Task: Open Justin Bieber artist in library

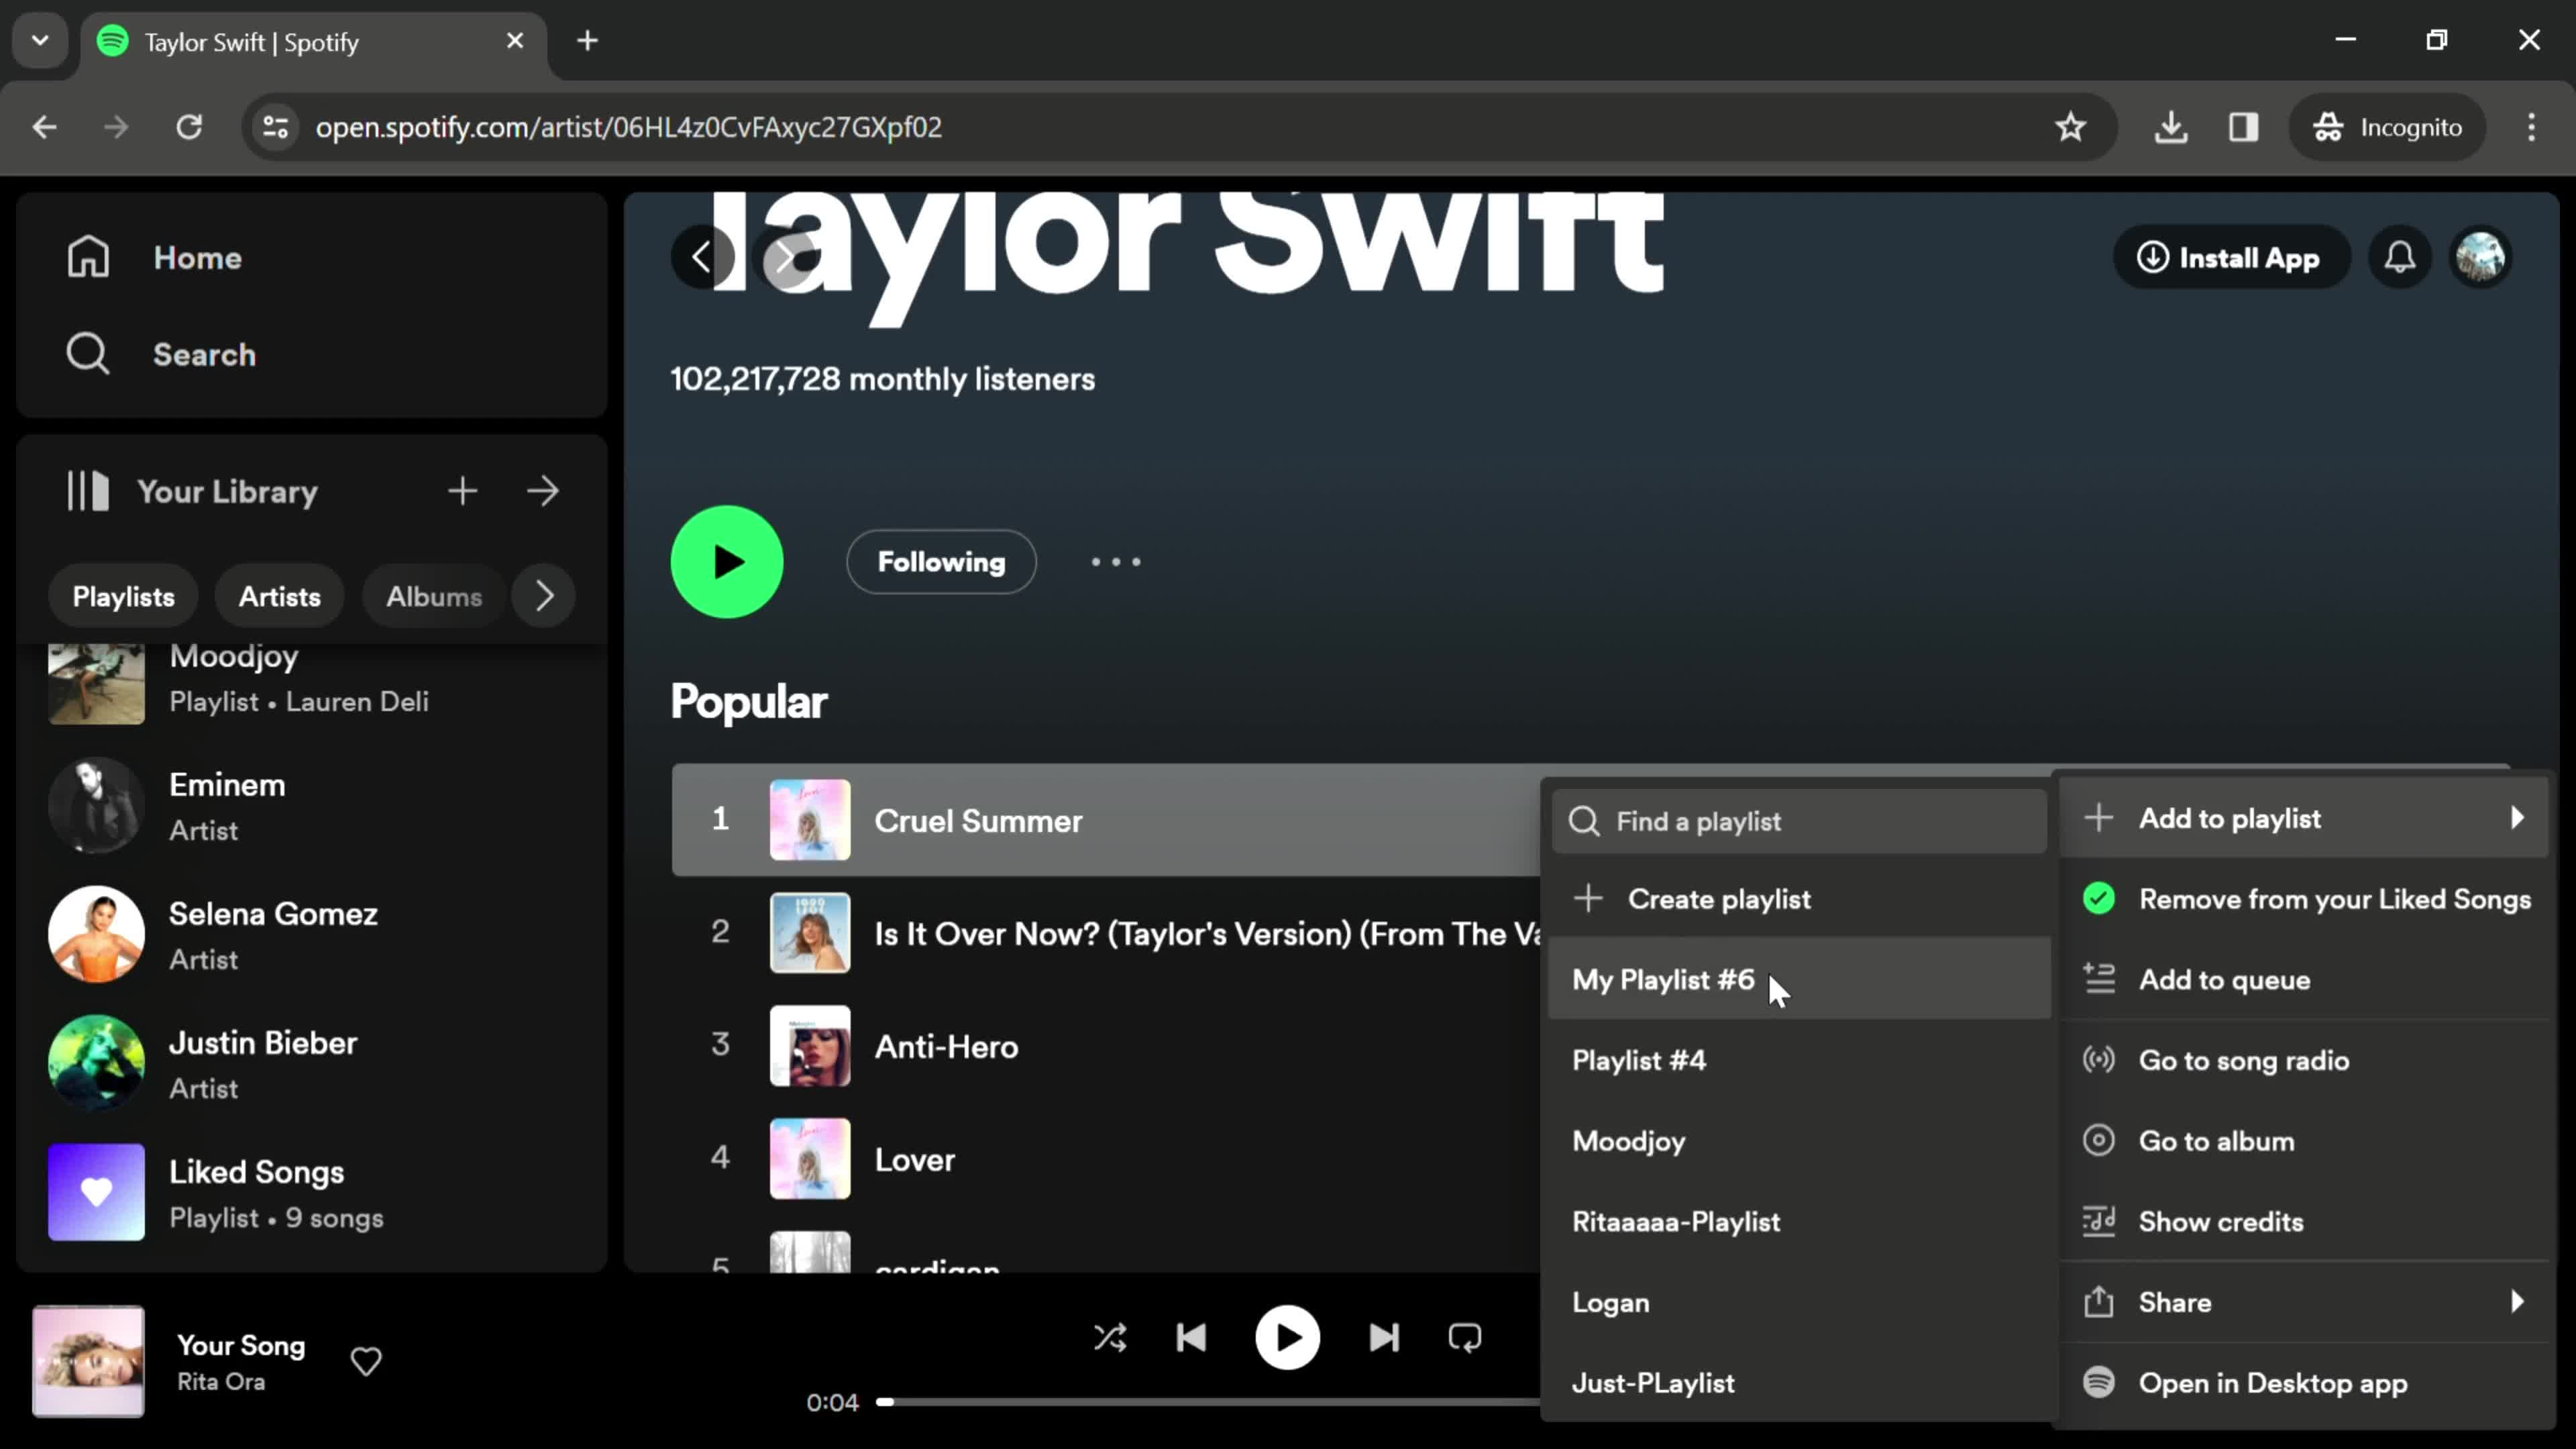Action: (312, 1064)
